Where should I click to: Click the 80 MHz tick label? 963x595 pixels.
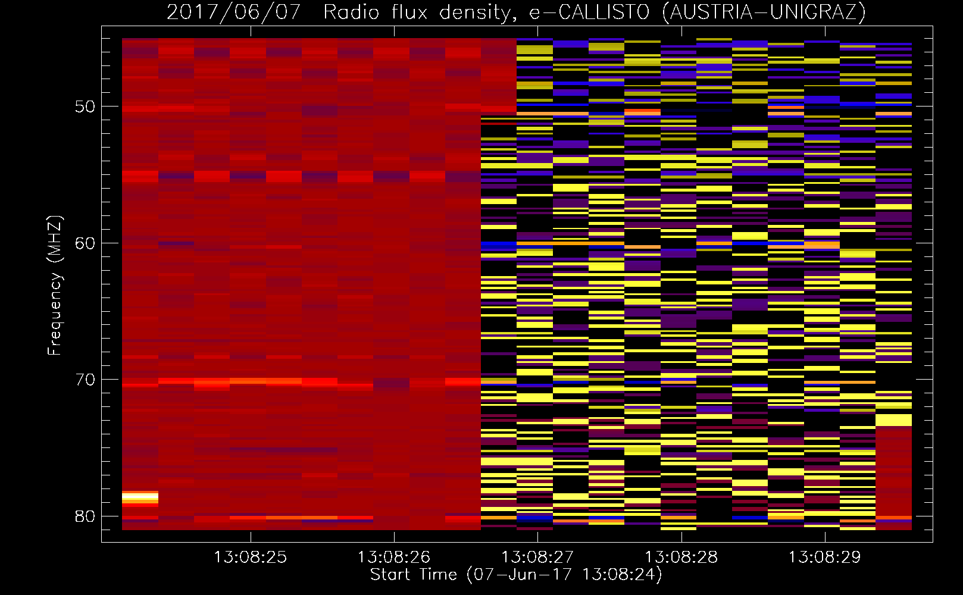(x=85, y=516)
